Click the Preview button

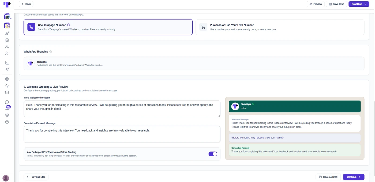316,4
